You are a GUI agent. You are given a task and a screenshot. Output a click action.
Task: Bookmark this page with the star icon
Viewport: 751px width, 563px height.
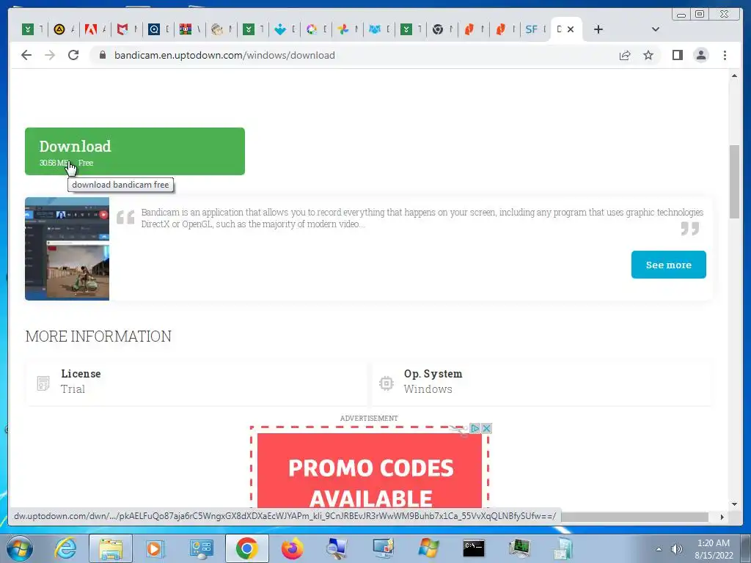(x=648, y=55)
